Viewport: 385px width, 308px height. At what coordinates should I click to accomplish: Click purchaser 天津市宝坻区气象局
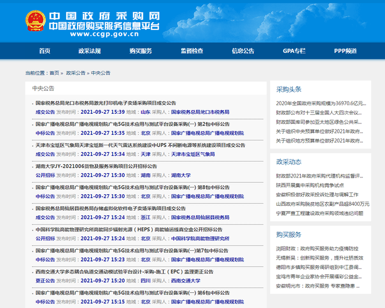pos(193,154)
